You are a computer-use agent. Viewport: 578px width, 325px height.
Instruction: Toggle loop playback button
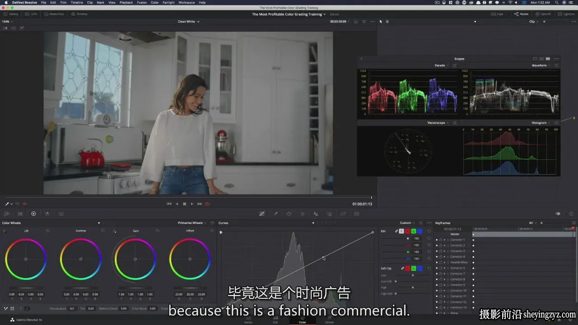[x=207, y=204]
